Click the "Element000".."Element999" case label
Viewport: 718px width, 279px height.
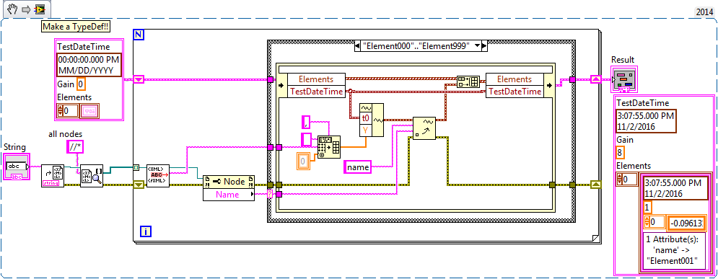(x=417, y=46)
